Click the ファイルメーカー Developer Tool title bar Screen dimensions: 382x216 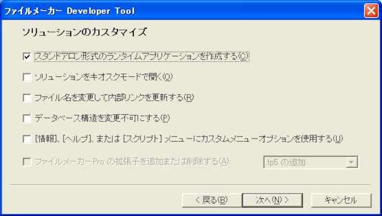pos(183,11)
